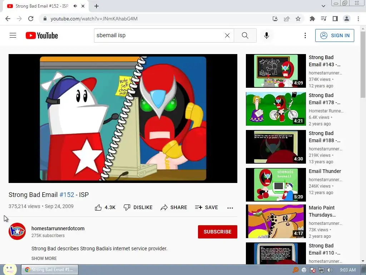
Task: Like the video (4.3K thumbs up)
Action: click(x=105, y=207)
